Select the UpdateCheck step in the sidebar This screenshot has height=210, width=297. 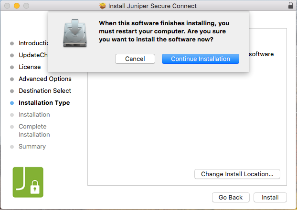[32, 55]
